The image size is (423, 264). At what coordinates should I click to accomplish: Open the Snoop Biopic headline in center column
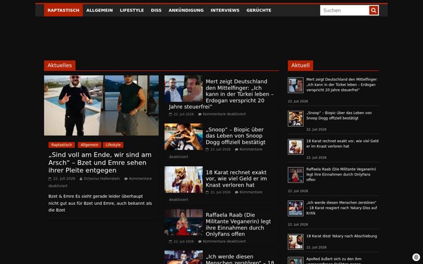click(x=236, y=136)
